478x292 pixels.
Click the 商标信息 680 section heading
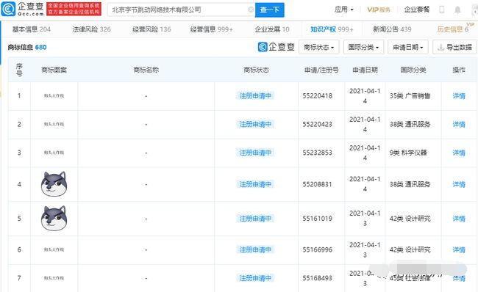tap(27, 47)
